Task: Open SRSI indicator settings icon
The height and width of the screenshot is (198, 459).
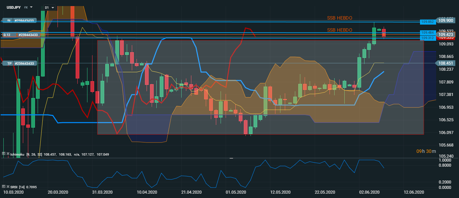Action: click(x=4, y=186)
